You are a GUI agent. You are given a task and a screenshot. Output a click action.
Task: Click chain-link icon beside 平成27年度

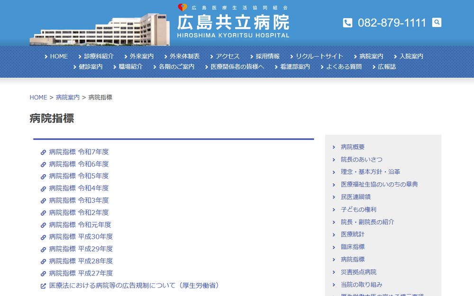pos(43,274)
